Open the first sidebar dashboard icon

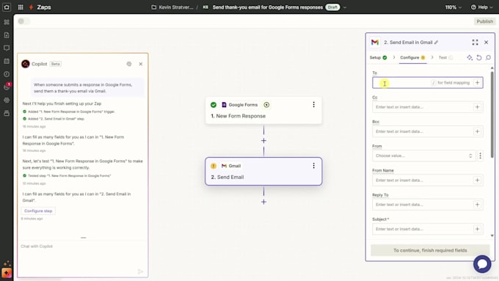(7, 22)
